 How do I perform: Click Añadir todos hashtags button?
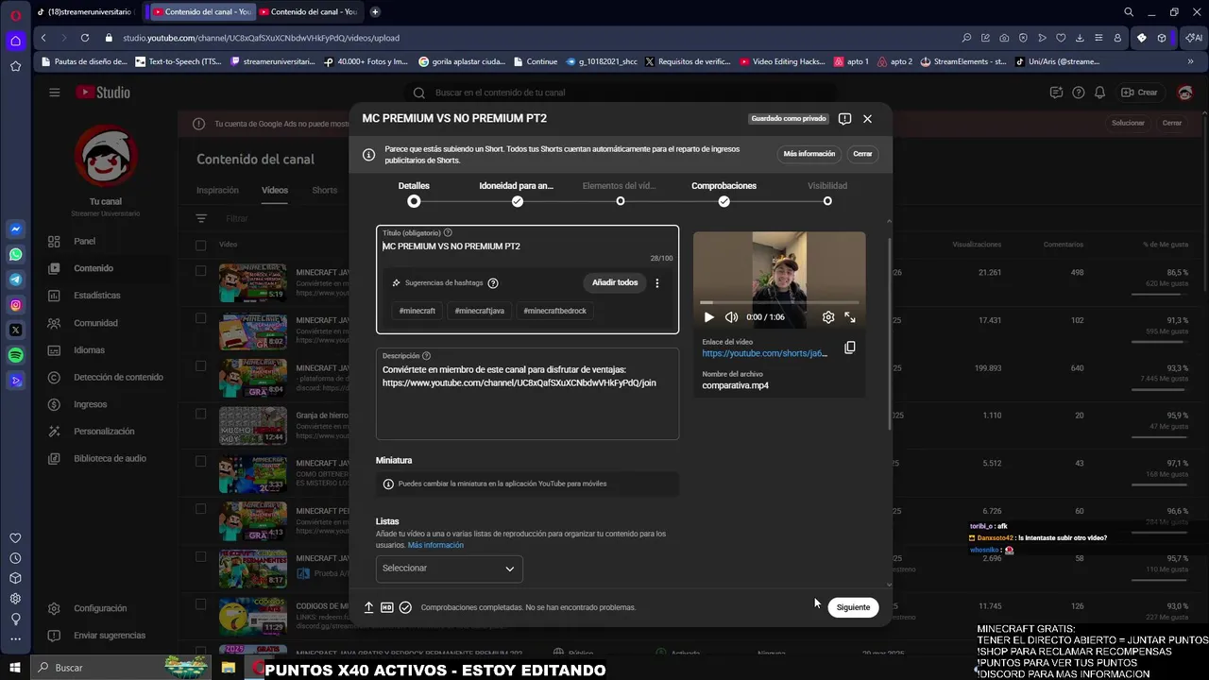[x=615, y=282]
